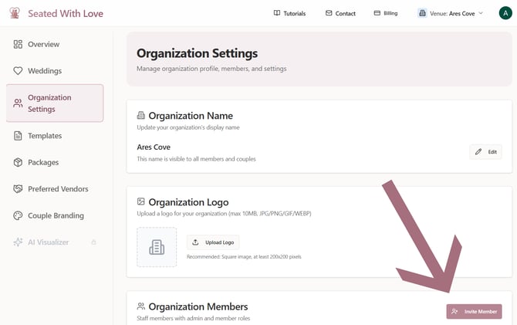Go to Billing page
This screenshot has width=517, height=325.
tap(385, 13)
